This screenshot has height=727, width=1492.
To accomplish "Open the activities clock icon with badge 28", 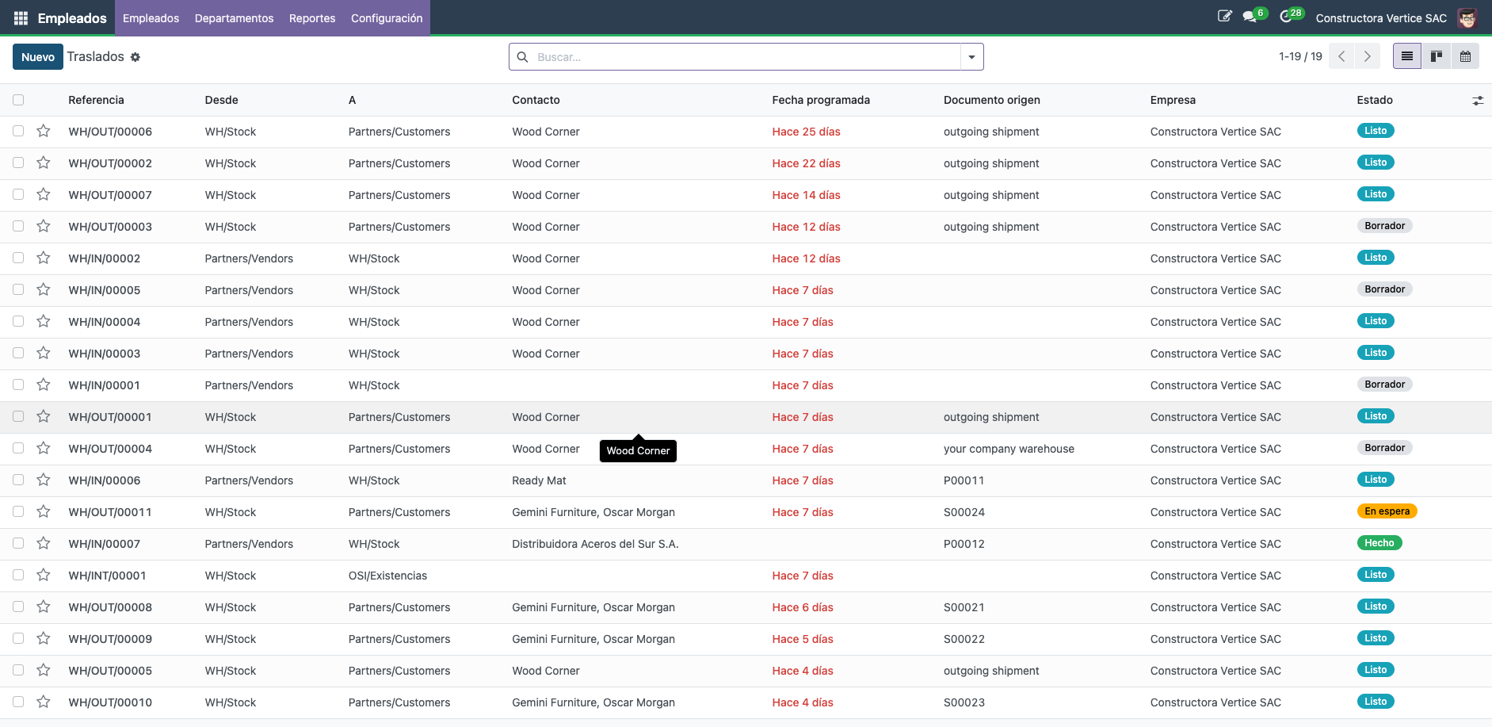I will pyautogui.click(x=1286, y=17).
